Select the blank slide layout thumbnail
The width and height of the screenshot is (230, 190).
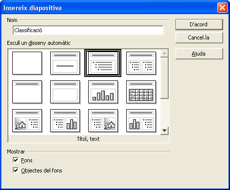[x=27, y=63]
